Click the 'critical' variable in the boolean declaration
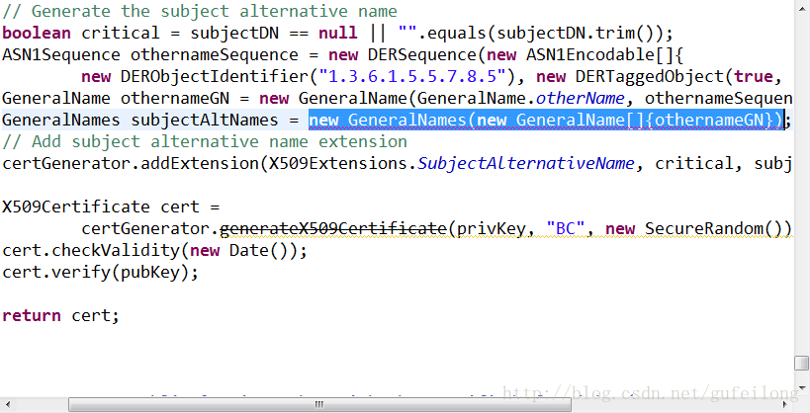Screen dimensions: 810x413 pyautogui.click(x=121, y=33)
